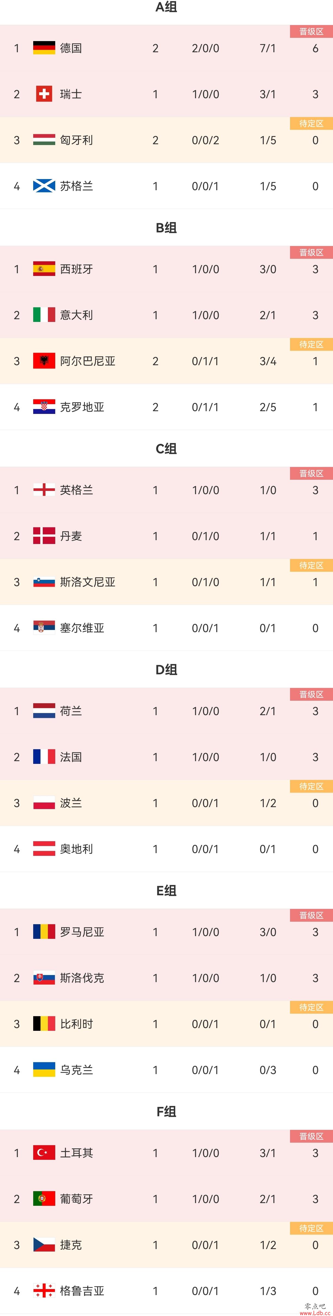
Task: Open the Spain flag icon
Action: (44, 269)
